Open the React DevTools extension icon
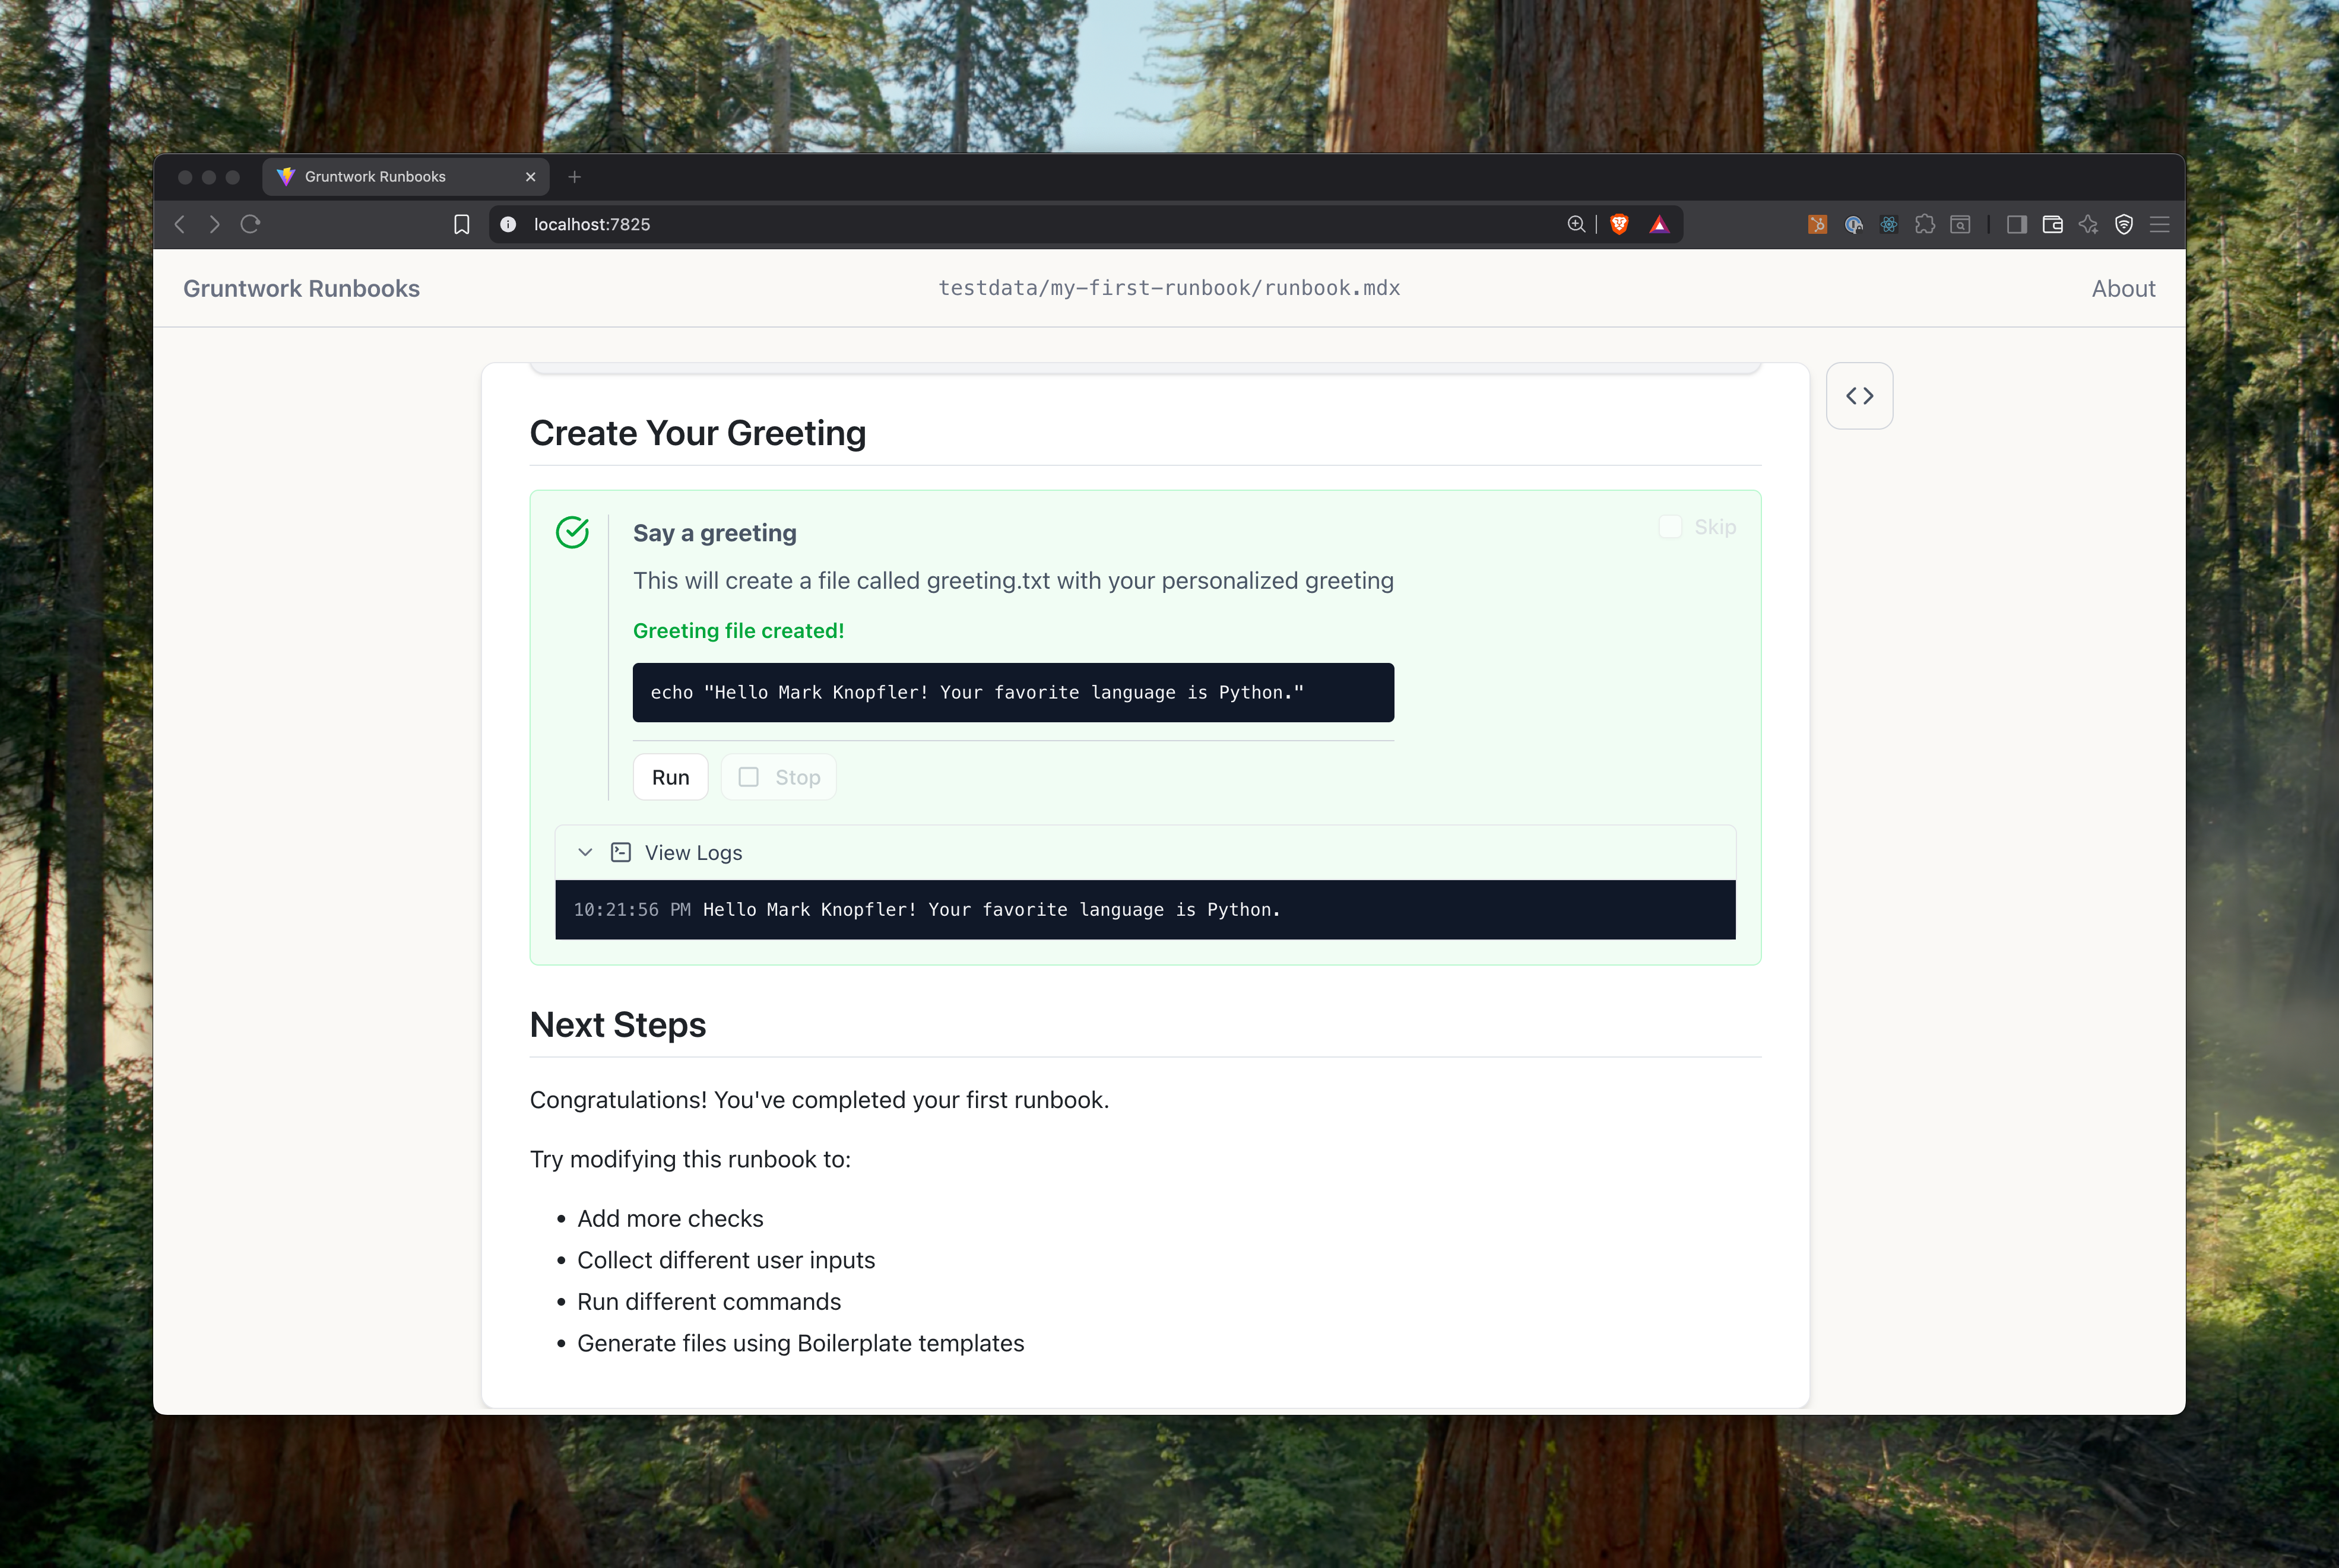The width and height of the screenshot is (2339, 1568). 1888,224
